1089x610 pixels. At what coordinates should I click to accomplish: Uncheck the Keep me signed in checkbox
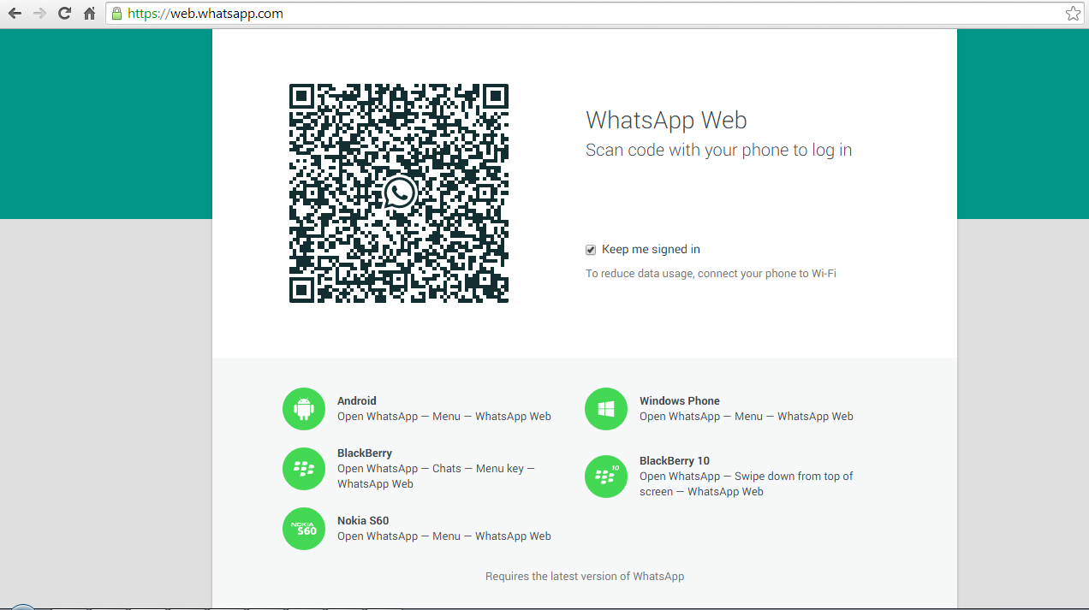[x=591, y=250]
